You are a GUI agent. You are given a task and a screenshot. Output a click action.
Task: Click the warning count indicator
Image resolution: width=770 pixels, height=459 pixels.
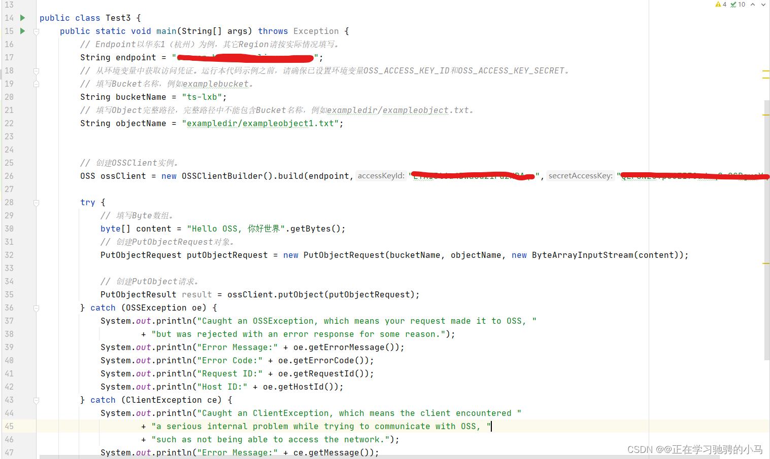(721, 5)
